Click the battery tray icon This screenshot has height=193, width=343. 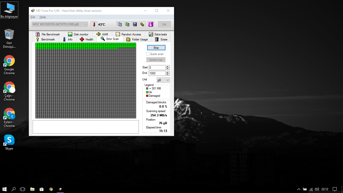point(305,189)
